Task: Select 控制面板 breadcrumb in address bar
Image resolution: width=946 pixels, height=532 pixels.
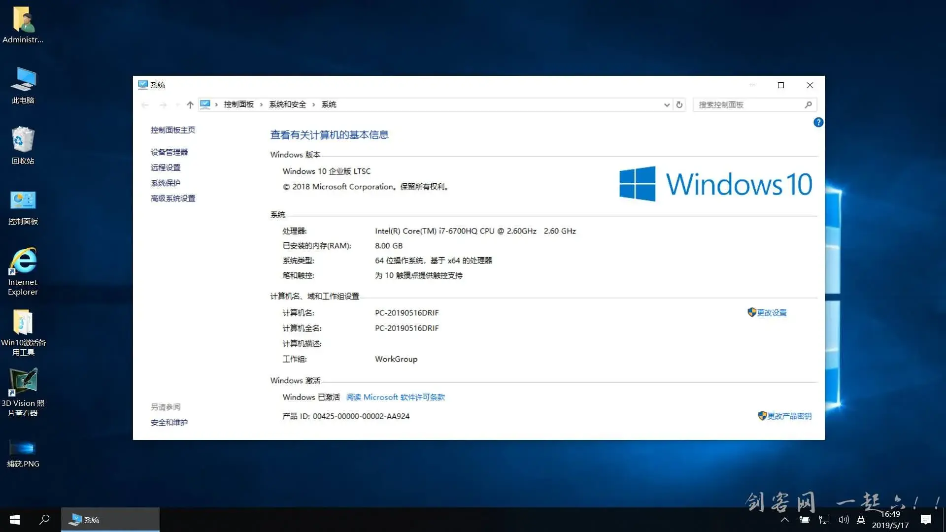Action: (238, 104)
